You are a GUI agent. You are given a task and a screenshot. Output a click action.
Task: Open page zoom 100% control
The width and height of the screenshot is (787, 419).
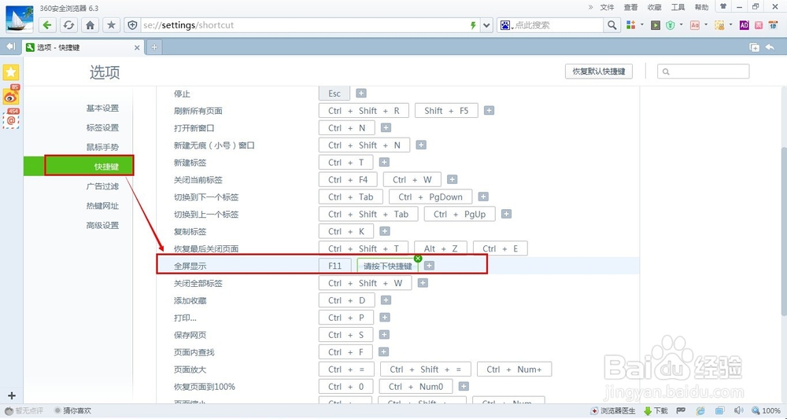[x=766, y=411]
